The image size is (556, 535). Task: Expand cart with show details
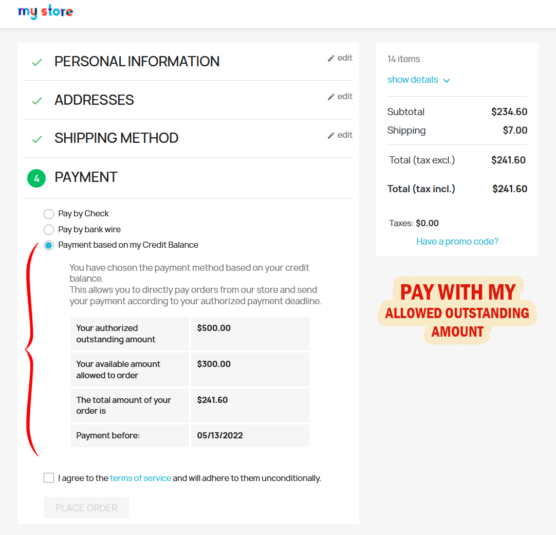tap(413, 80)
